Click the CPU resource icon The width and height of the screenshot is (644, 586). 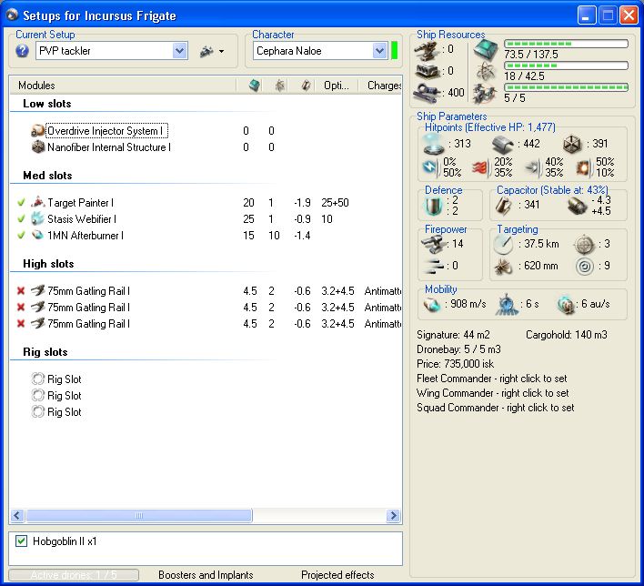click(x=486, y=50)
